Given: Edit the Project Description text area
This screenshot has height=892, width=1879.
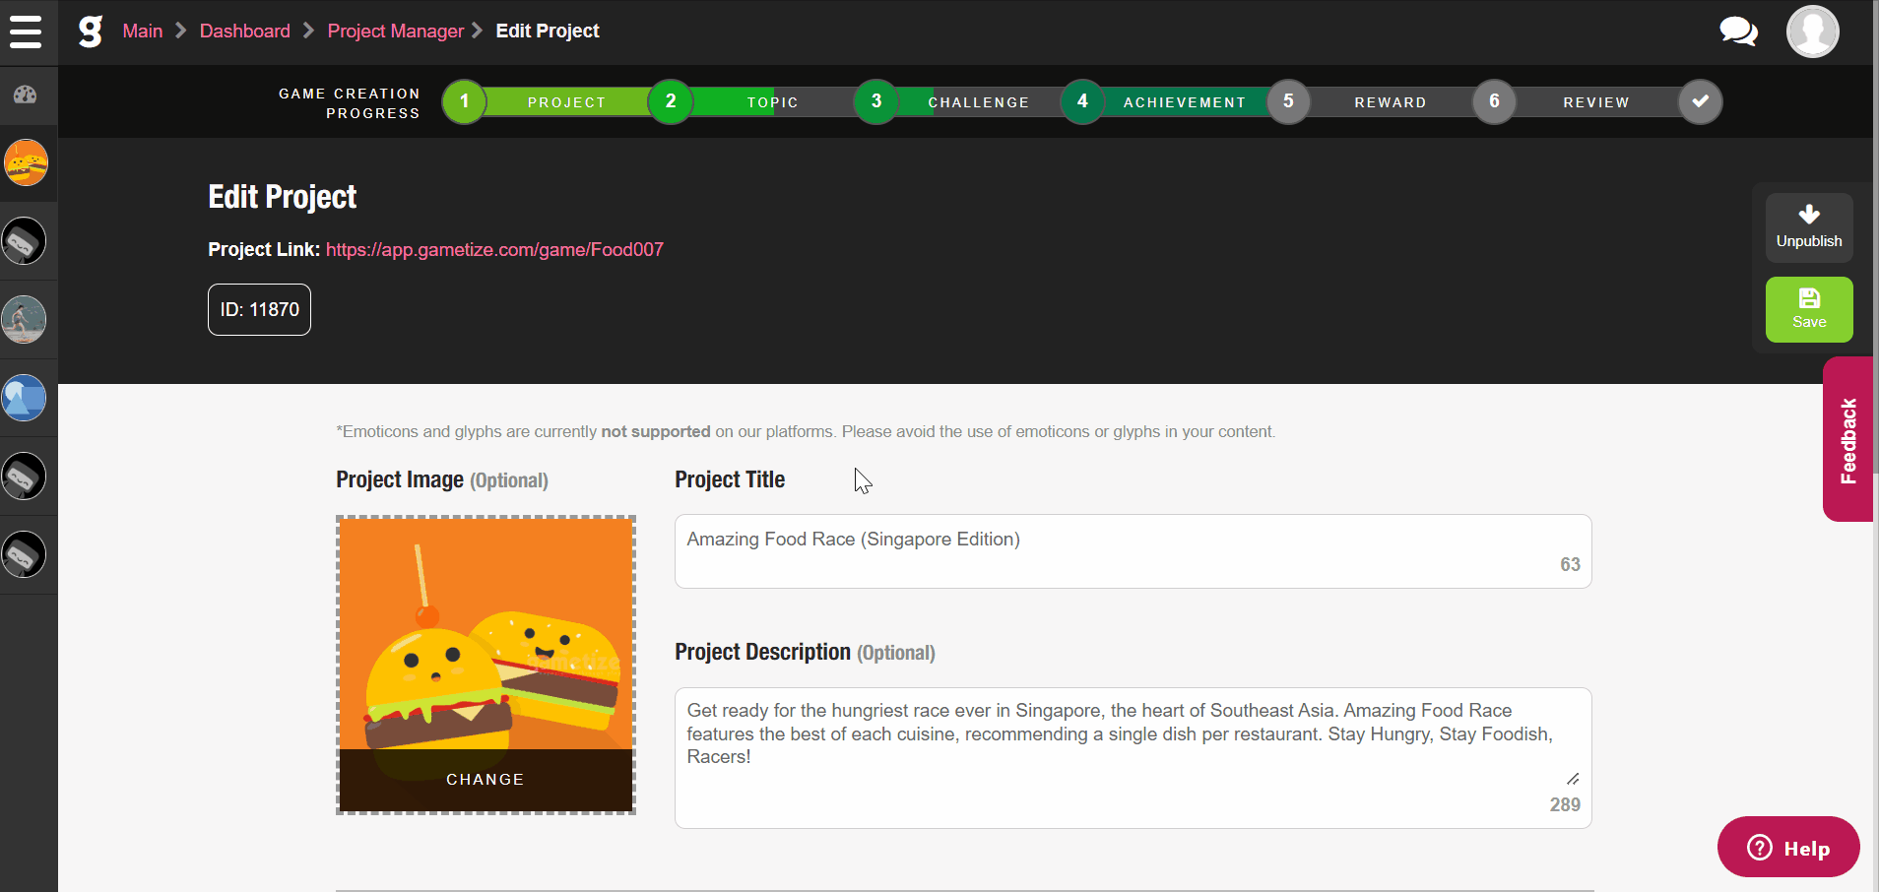Looking at the screenshot, I should [1133, 757].
